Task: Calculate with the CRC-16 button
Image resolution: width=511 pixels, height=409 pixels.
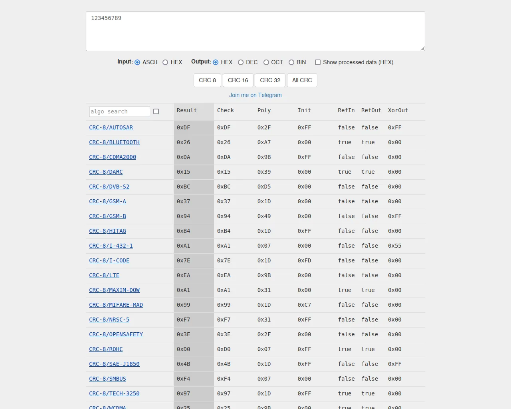Action: tap(238, 80)
